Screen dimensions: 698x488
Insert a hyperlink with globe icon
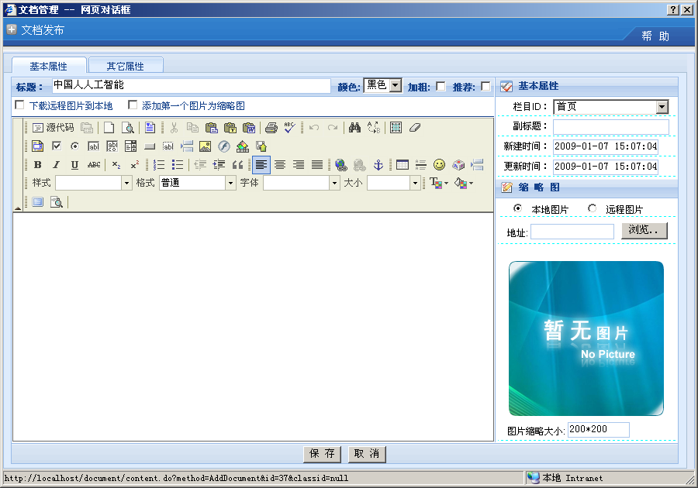(341, 165)
